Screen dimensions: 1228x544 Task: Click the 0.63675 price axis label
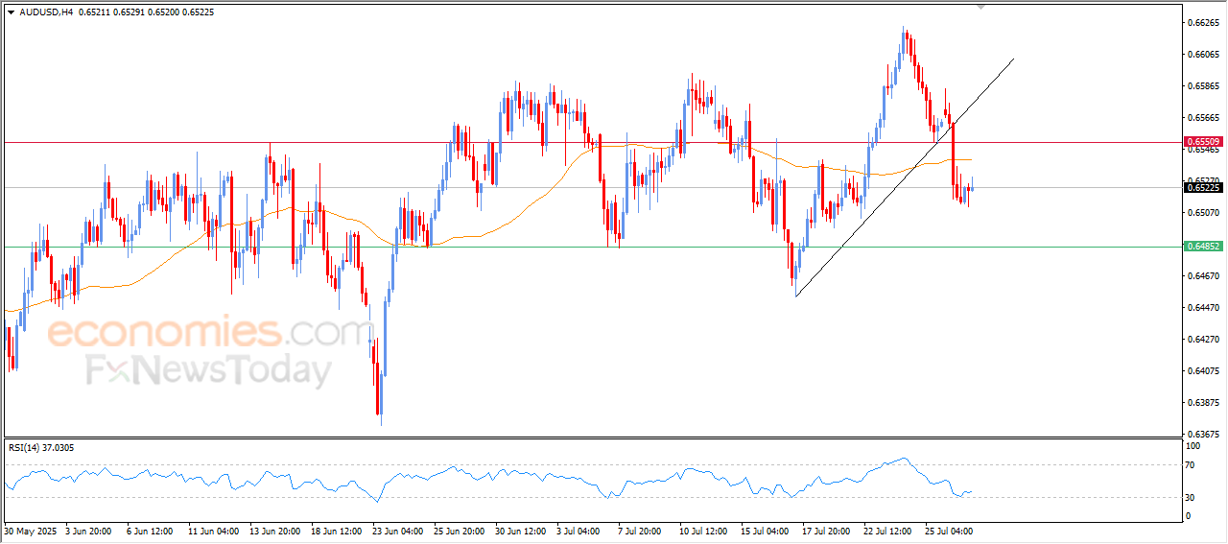pyautogui.click(x=1202, y=434)
